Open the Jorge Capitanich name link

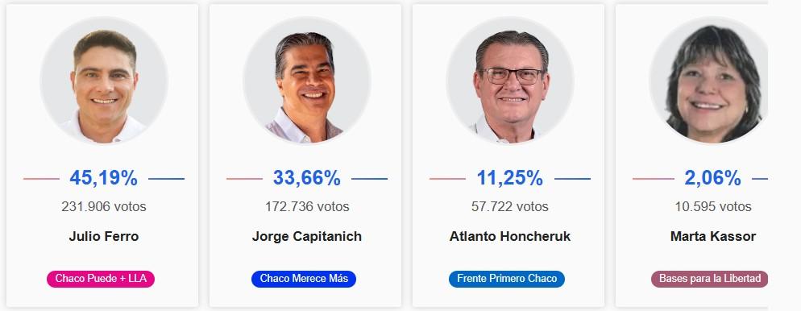coord(306,237)
